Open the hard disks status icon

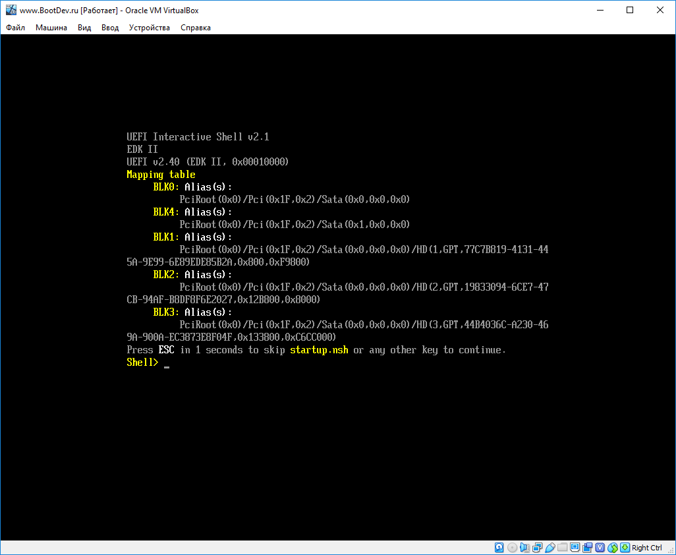point(499,547)
